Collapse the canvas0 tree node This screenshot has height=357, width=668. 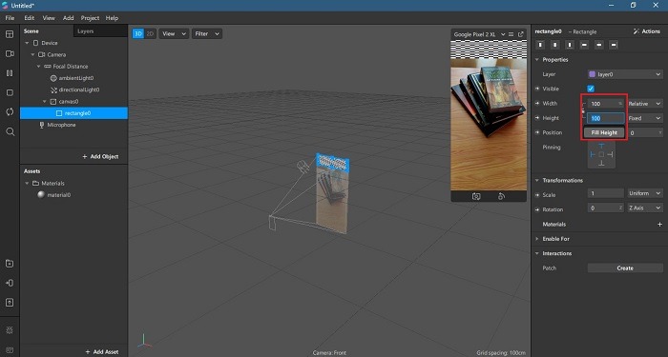pyautogui.click(x=44, y=102)
